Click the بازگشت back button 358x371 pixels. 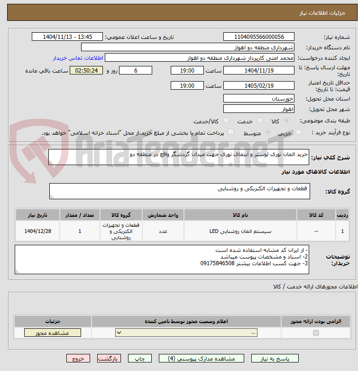pos(109,358)
